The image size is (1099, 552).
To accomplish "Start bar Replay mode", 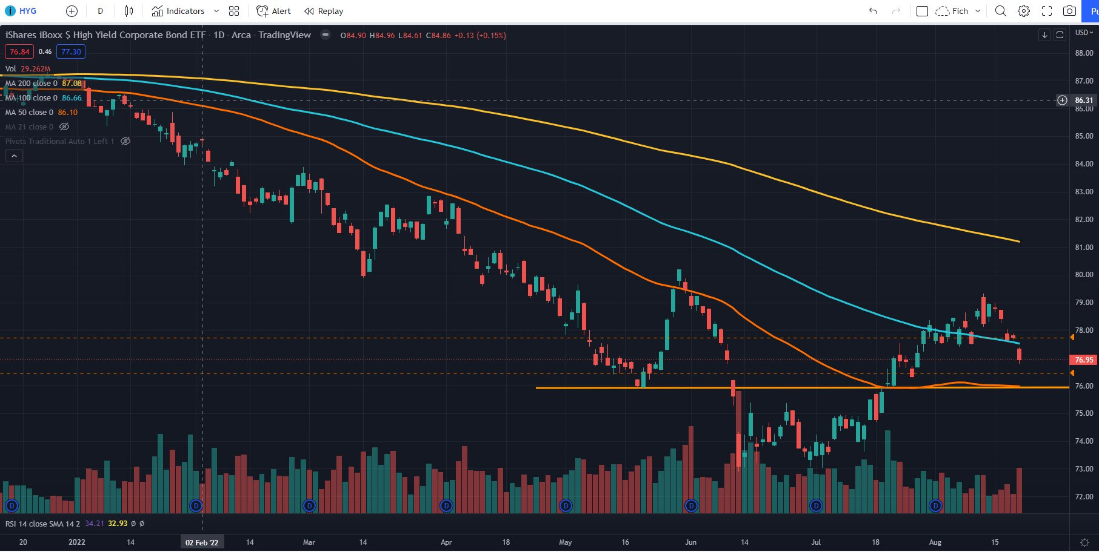I will click(324, 11).
